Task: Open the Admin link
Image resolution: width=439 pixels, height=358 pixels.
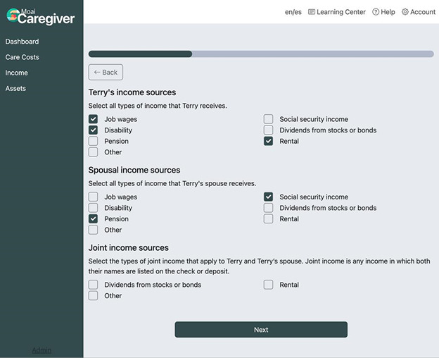Action: point(42,350)
